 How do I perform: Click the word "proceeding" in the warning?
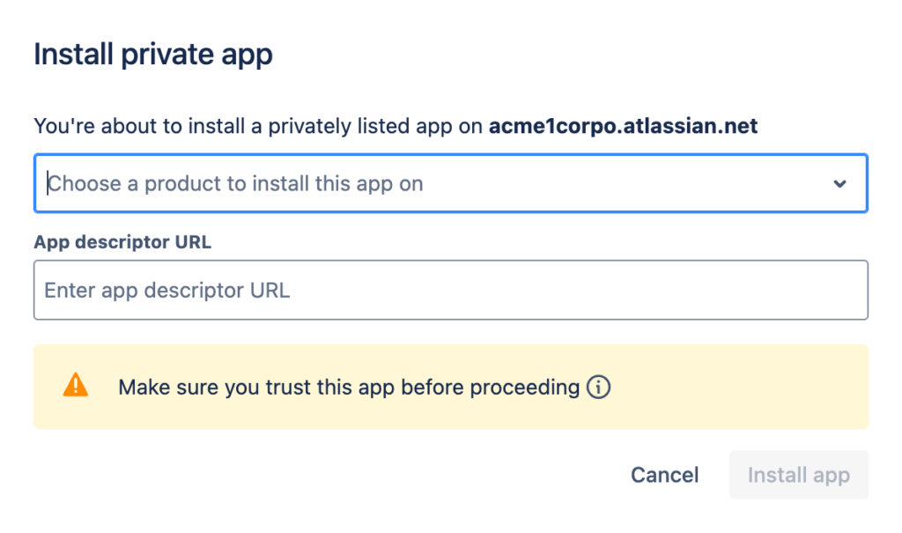(525, 387)
